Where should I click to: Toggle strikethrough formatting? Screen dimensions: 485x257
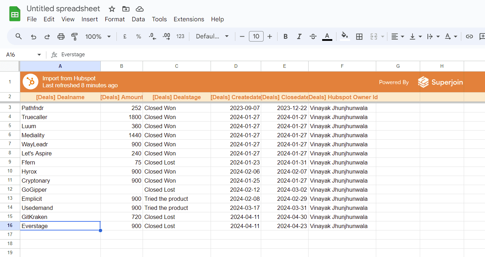pos(313,36)
